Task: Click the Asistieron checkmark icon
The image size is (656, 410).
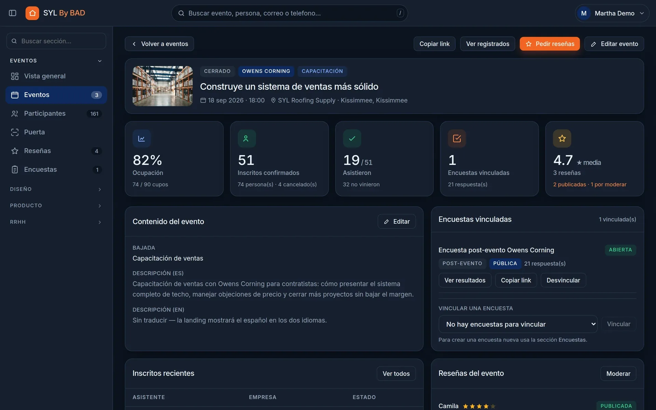Action: click(x=352, y=138)
